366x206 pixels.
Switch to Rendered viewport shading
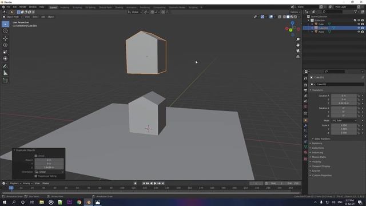click(x=296, y=17)
